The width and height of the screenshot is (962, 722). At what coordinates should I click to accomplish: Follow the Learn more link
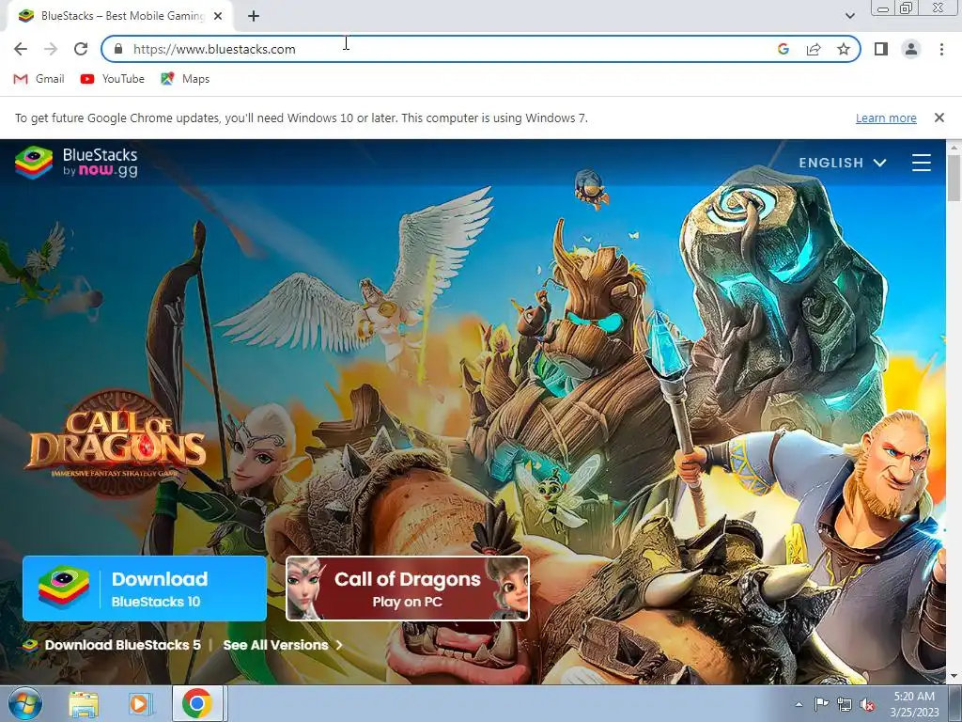coord(886,118)
